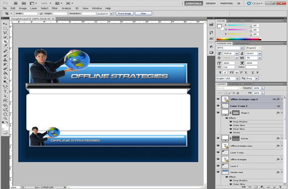Toggle Faux Italic text style

click(x=225, y=73)
